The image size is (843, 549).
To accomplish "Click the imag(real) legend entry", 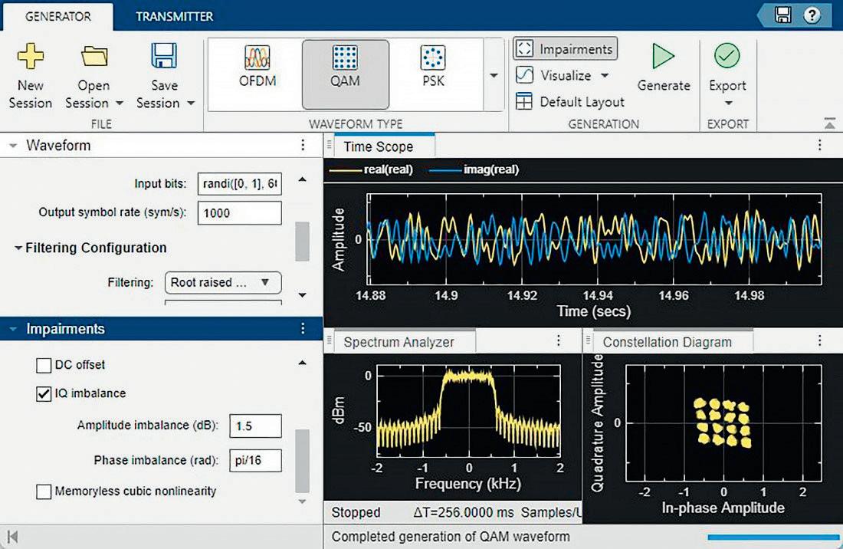I will point(474,169).
